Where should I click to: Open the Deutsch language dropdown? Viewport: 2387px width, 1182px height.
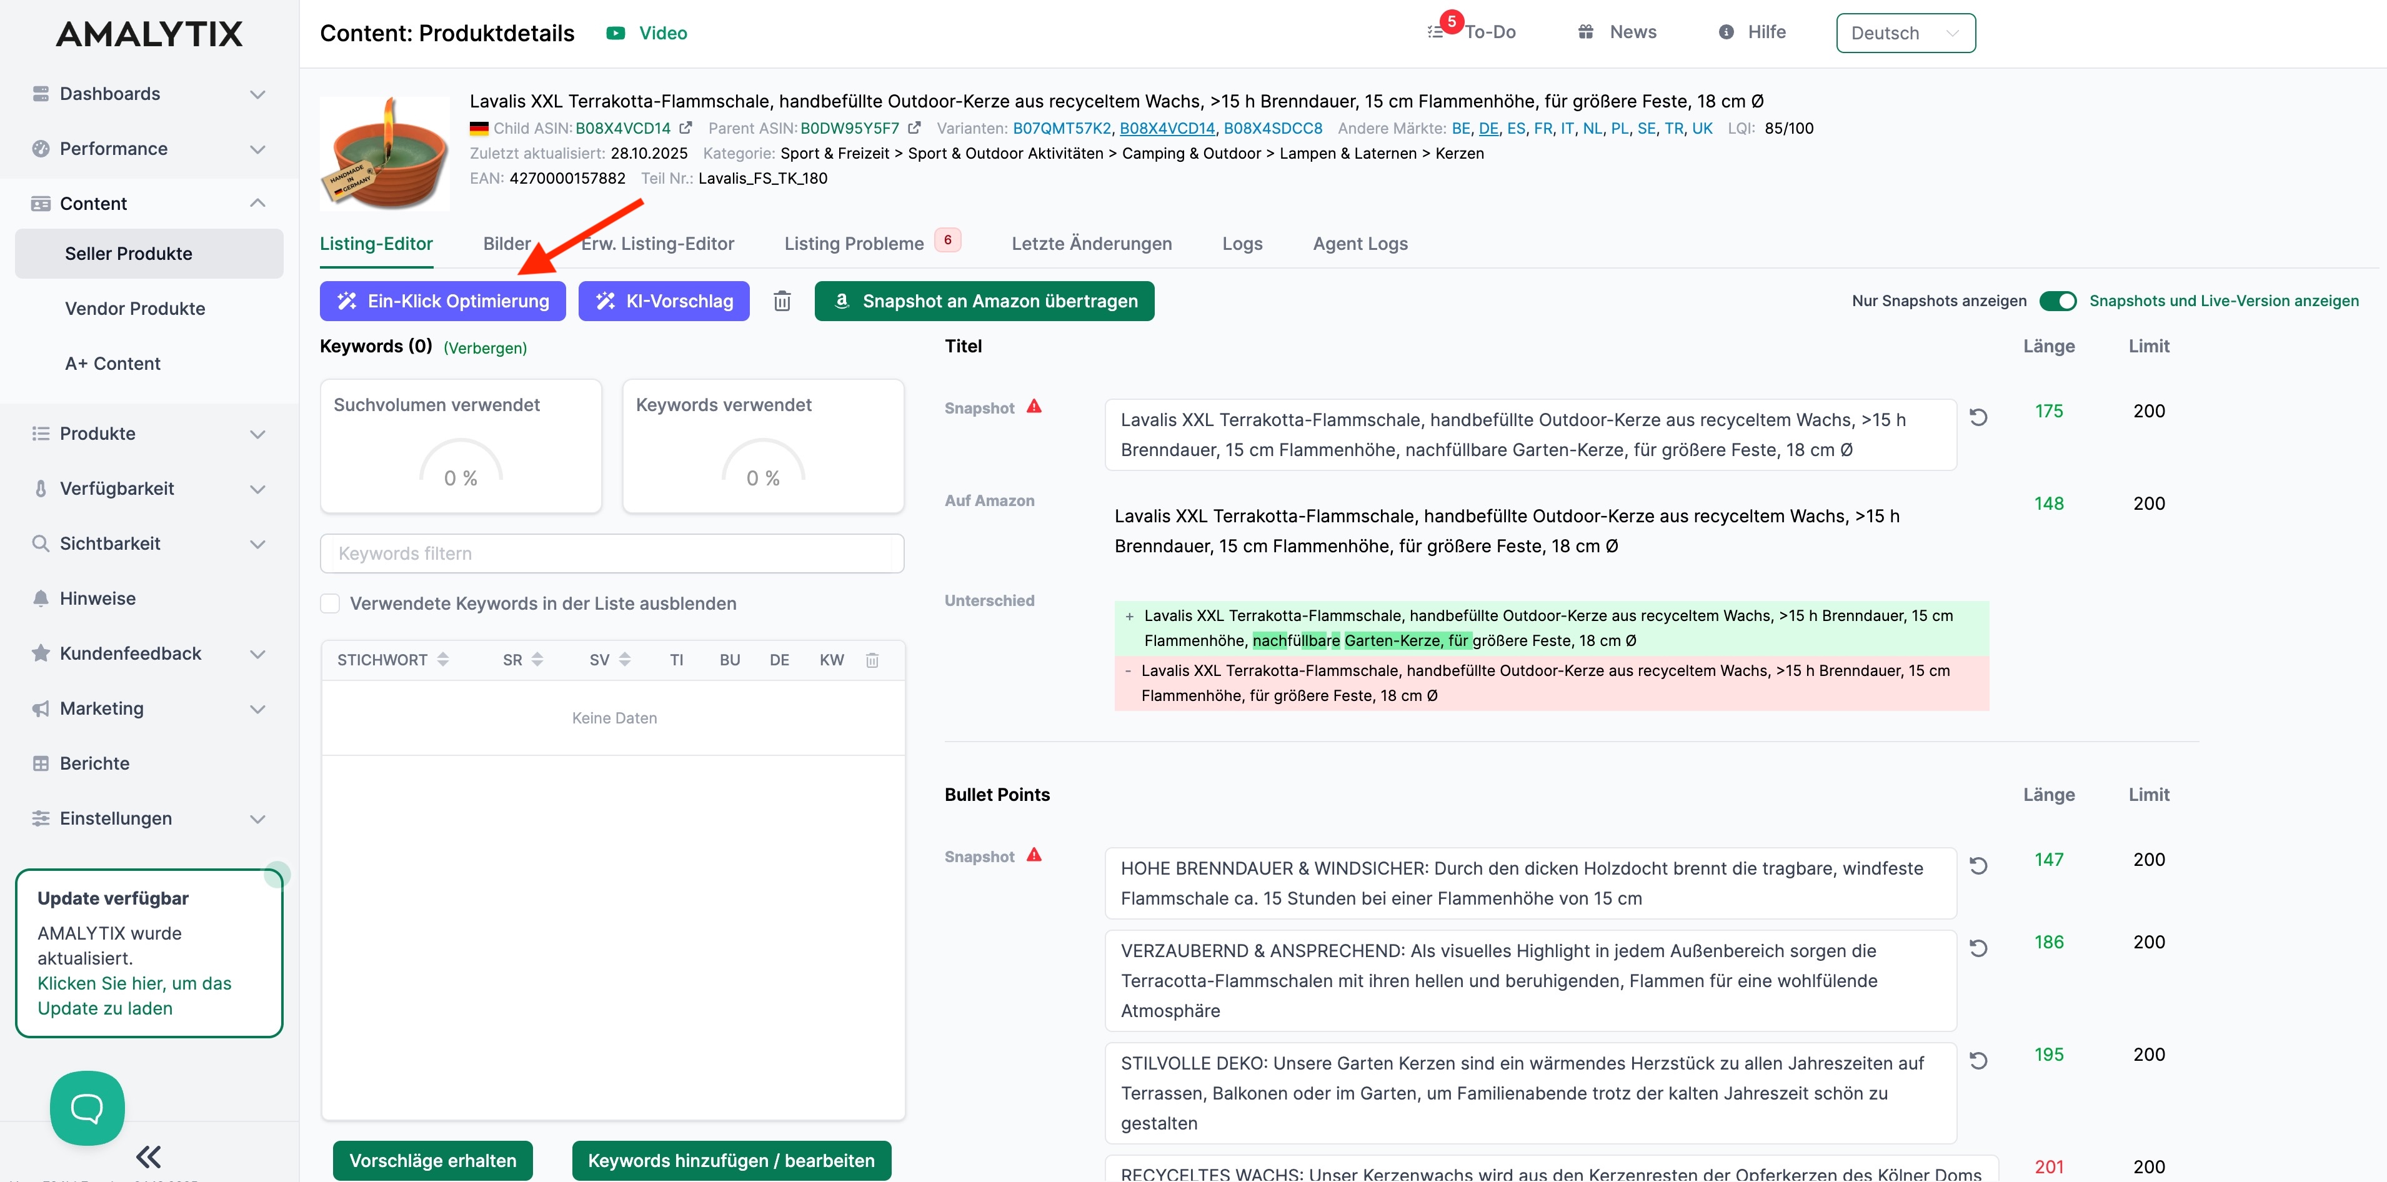click(x=1905, y=33)
